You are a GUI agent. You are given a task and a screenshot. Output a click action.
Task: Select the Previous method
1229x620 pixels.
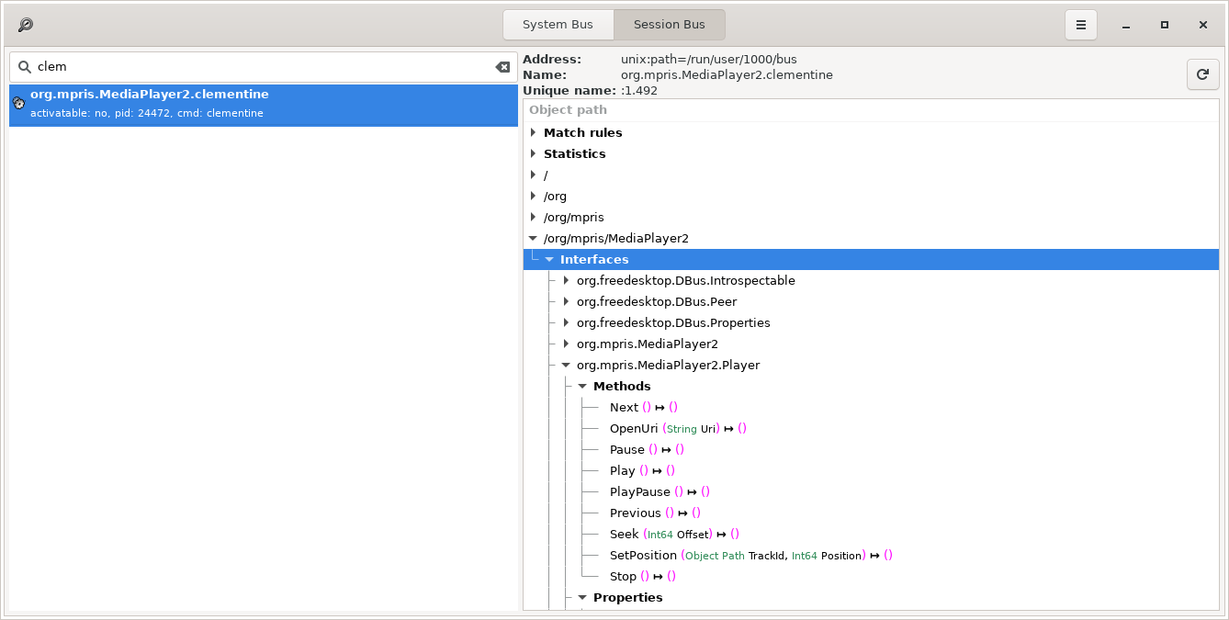[x=655, y=513]
